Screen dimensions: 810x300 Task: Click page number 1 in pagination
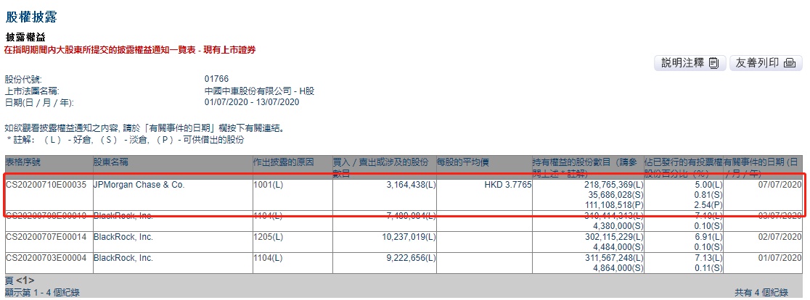click(x=25, y=281)
